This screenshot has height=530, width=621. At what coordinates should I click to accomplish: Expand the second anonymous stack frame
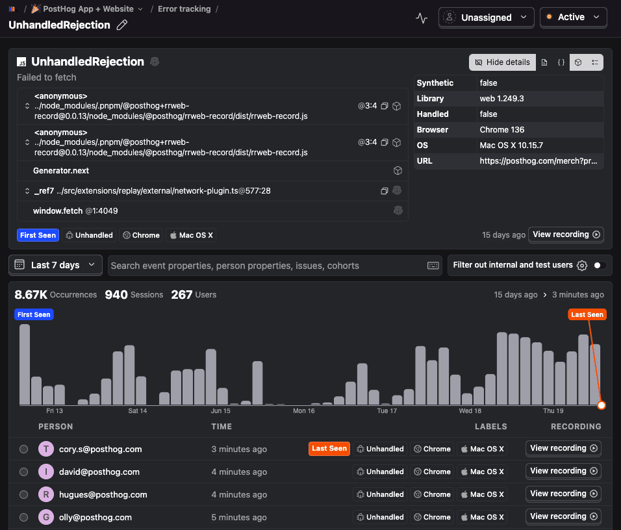click(x=27, y=142)
